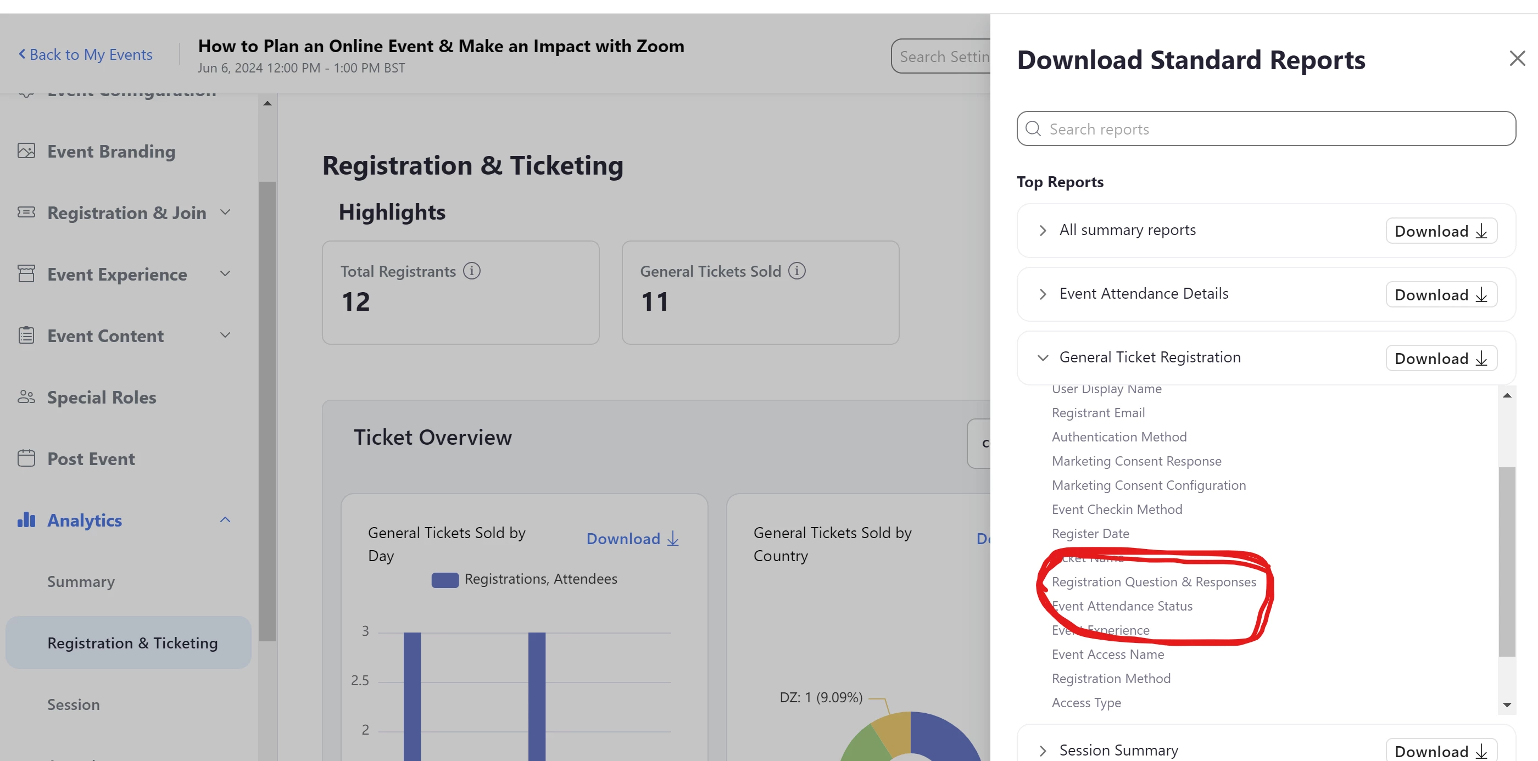
Task: Click the General Tickets Sold info icon
Action: tap(796, 271)
